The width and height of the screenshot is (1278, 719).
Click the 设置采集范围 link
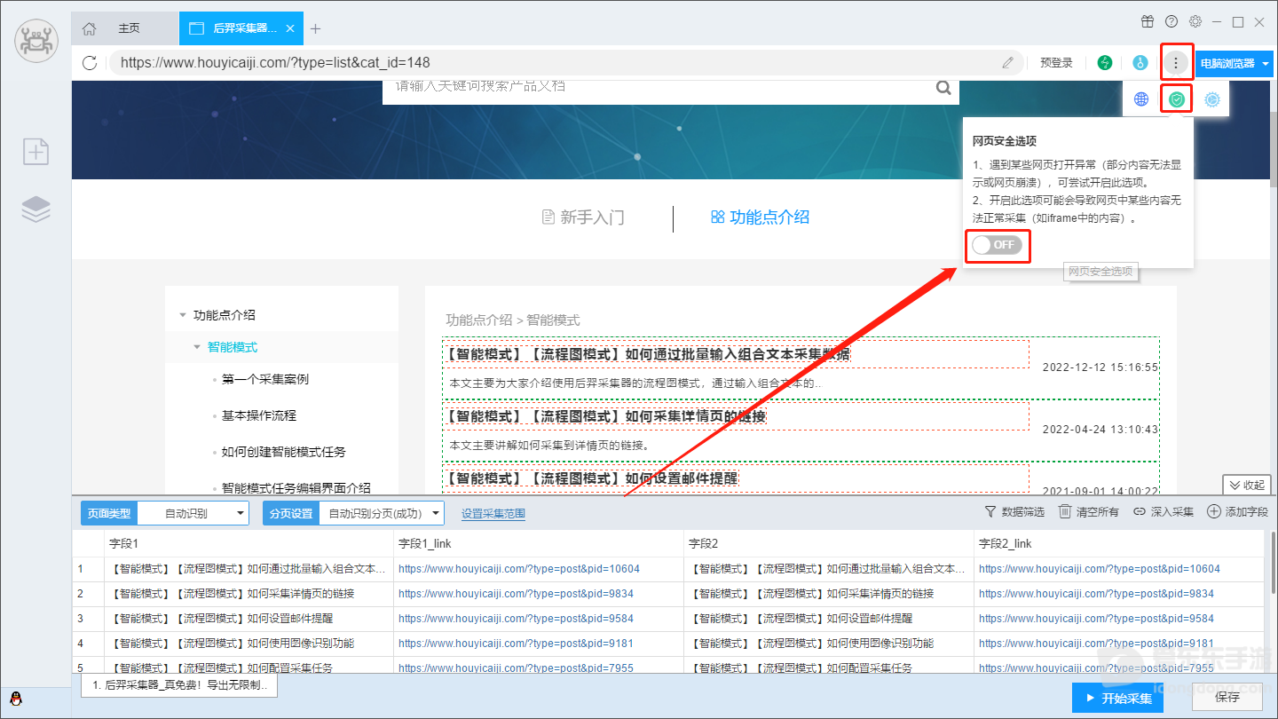click(493, 513)
